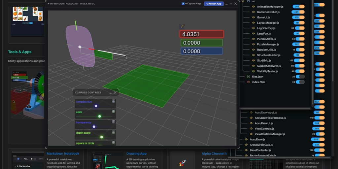Open grid icon on square or circle row
The width and height of the screenshot is (338, 169).
pos(114,143)
